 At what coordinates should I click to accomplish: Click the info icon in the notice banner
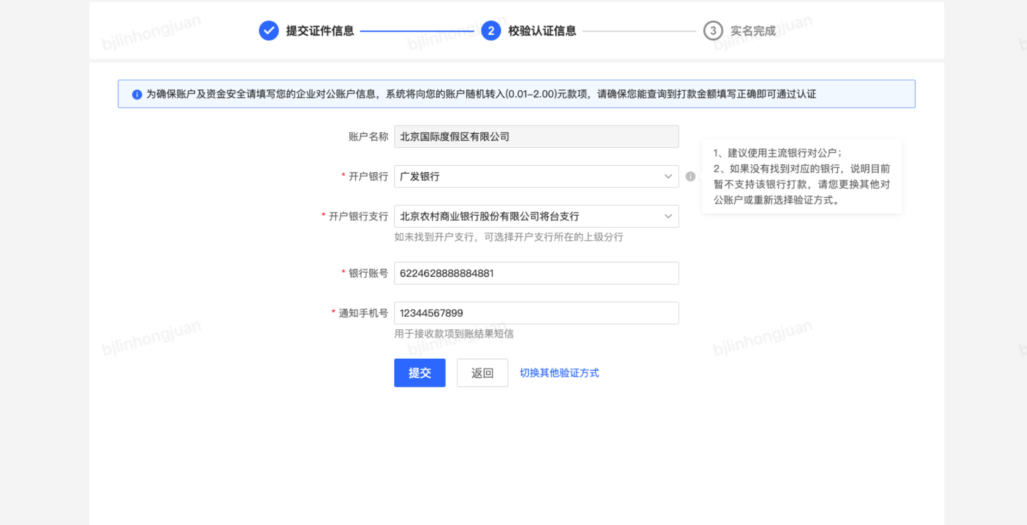[x=135, y=93]
